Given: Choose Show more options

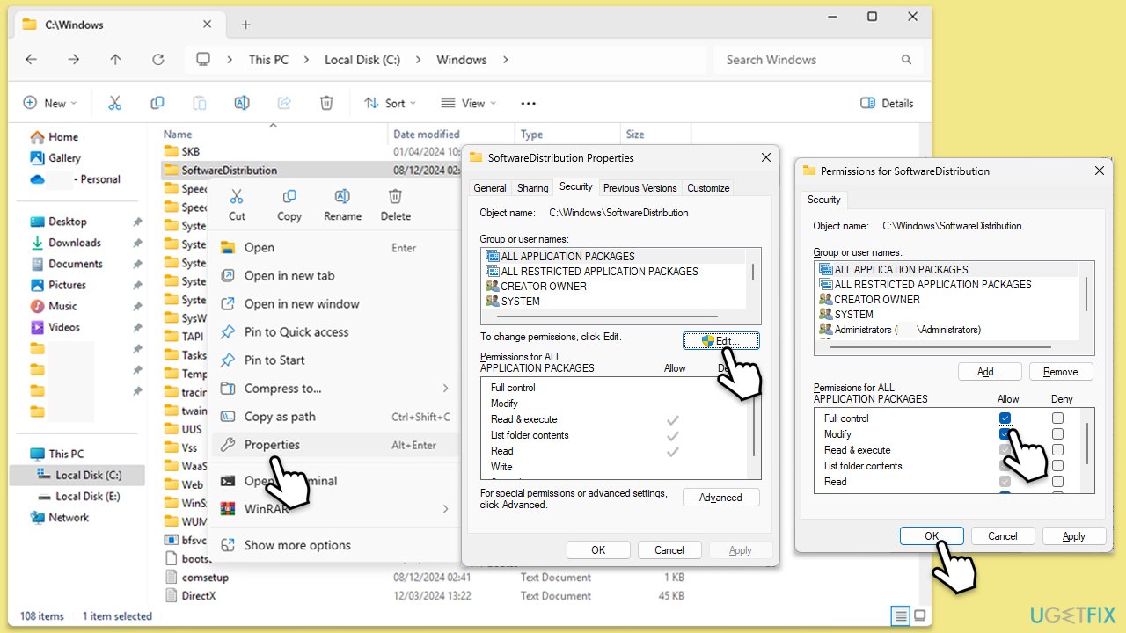Looking at the screenshot, I should [x=335, y=545].
